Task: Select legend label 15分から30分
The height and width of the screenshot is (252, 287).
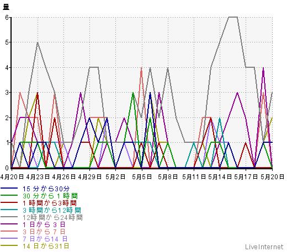Action: [x=46, y=189]
